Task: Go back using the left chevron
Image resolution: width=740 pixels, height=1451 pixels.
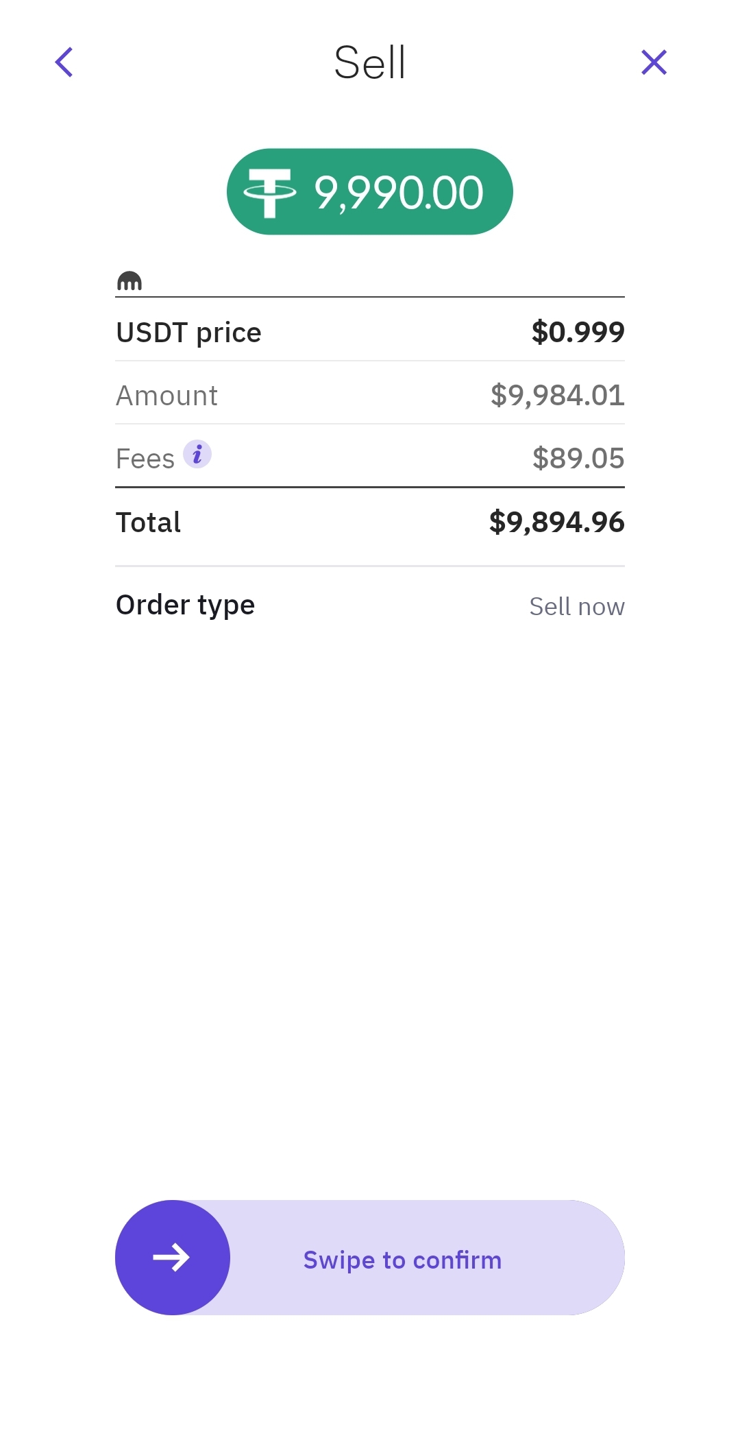Action: tap(64, 62)
